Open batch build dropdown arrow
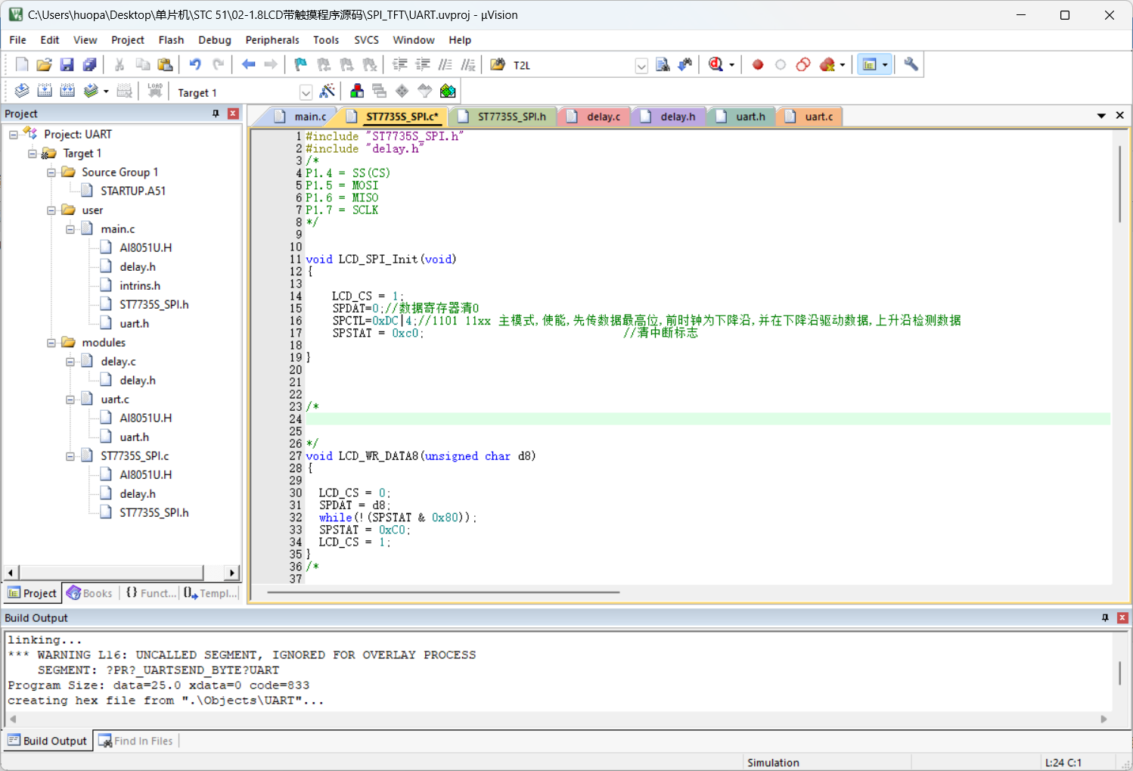This screenshot has width=1133, height=771. point(106,92)
